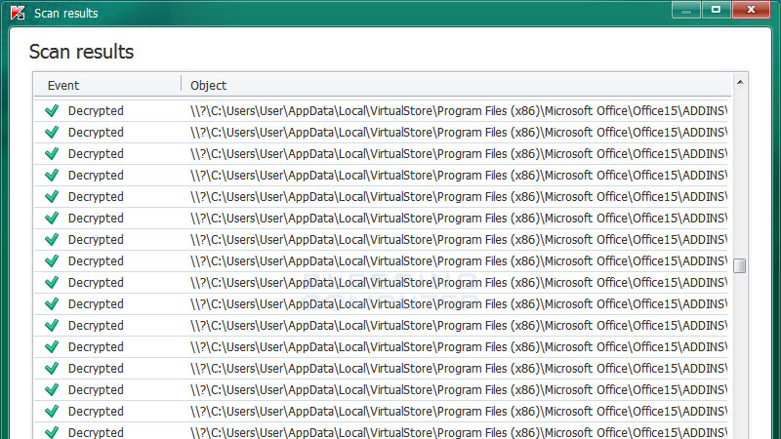Click the vertical scrollbar thumb
Screen dimensions: 781x439
point(740,265)
